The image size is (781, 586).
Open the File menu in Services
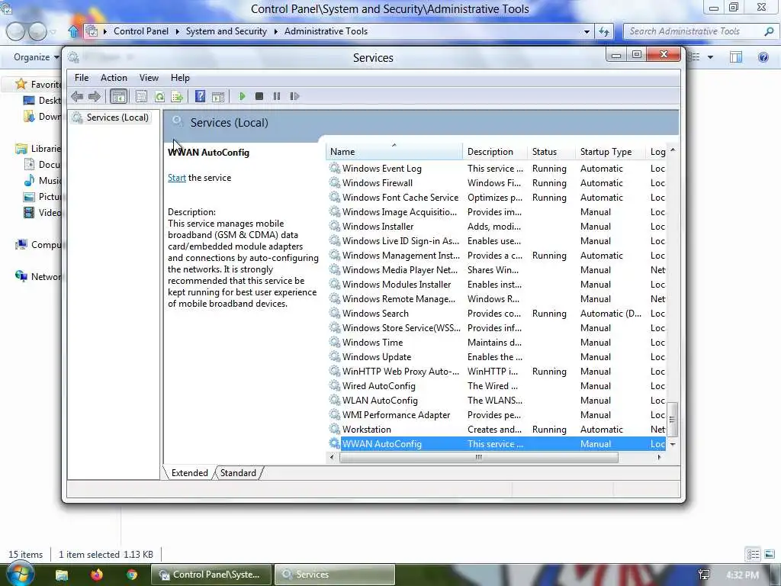click(x=82, y=78)
